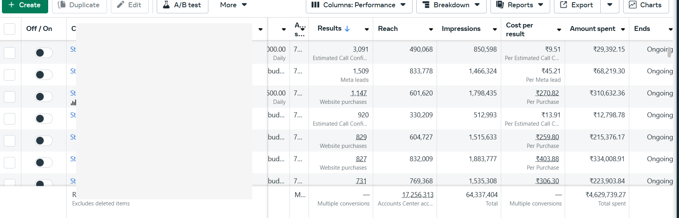Open the Export options dropdown arrow

(610, 5)
